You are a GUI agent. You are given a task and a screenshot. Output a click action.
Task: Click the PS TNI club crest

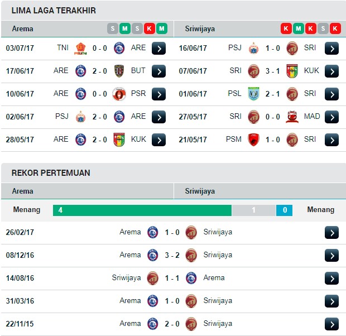(80, 49)
